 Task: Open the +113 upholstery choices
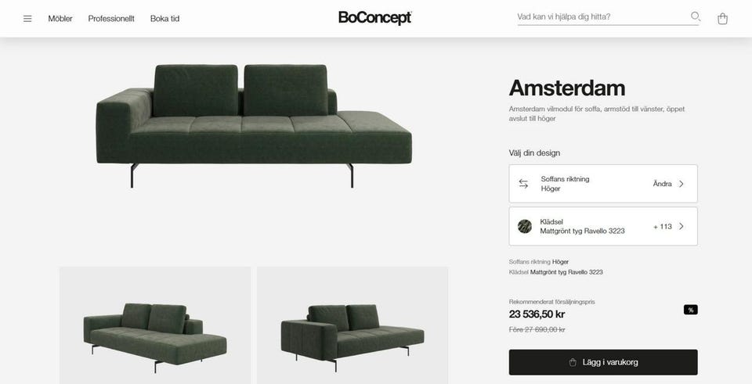click(663, 227)
